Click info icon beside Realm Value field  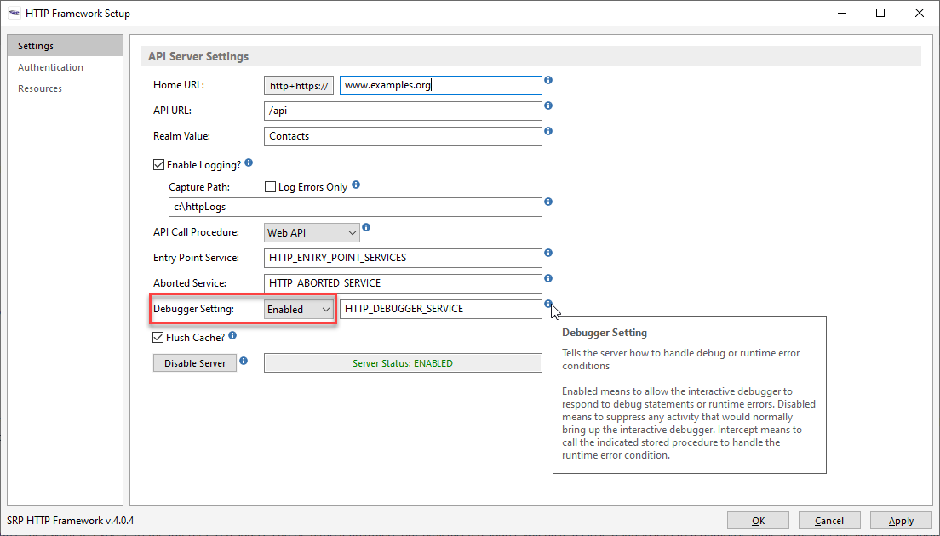[548, 131]
